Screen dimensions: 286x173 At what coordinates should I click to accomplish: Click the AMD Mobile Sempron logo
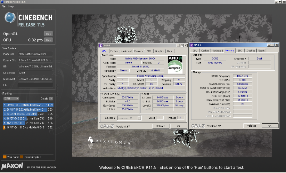point(175,65)
